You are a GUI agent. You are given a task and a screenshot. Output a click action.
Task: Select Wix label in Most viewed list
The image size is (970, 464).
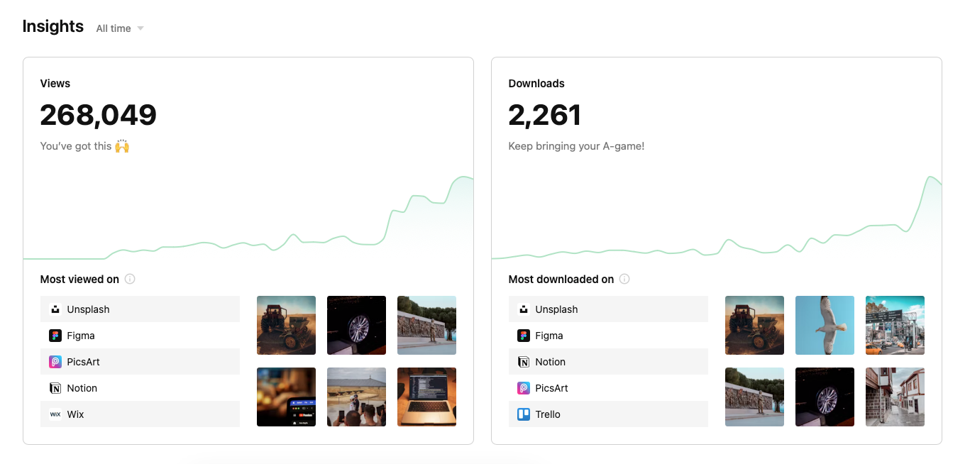(76, 414)
